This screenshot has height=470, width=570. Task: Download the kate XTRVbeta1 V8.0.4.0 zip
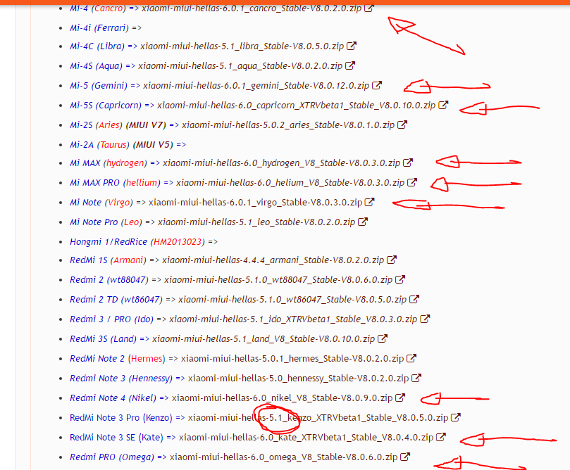coord(306,438)
